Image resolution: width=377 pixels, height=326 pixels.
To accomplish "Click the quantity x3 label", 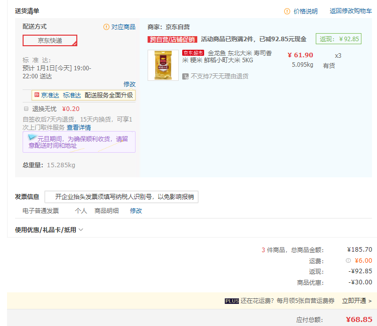I will pyautogui.click(x=338, y=56).
